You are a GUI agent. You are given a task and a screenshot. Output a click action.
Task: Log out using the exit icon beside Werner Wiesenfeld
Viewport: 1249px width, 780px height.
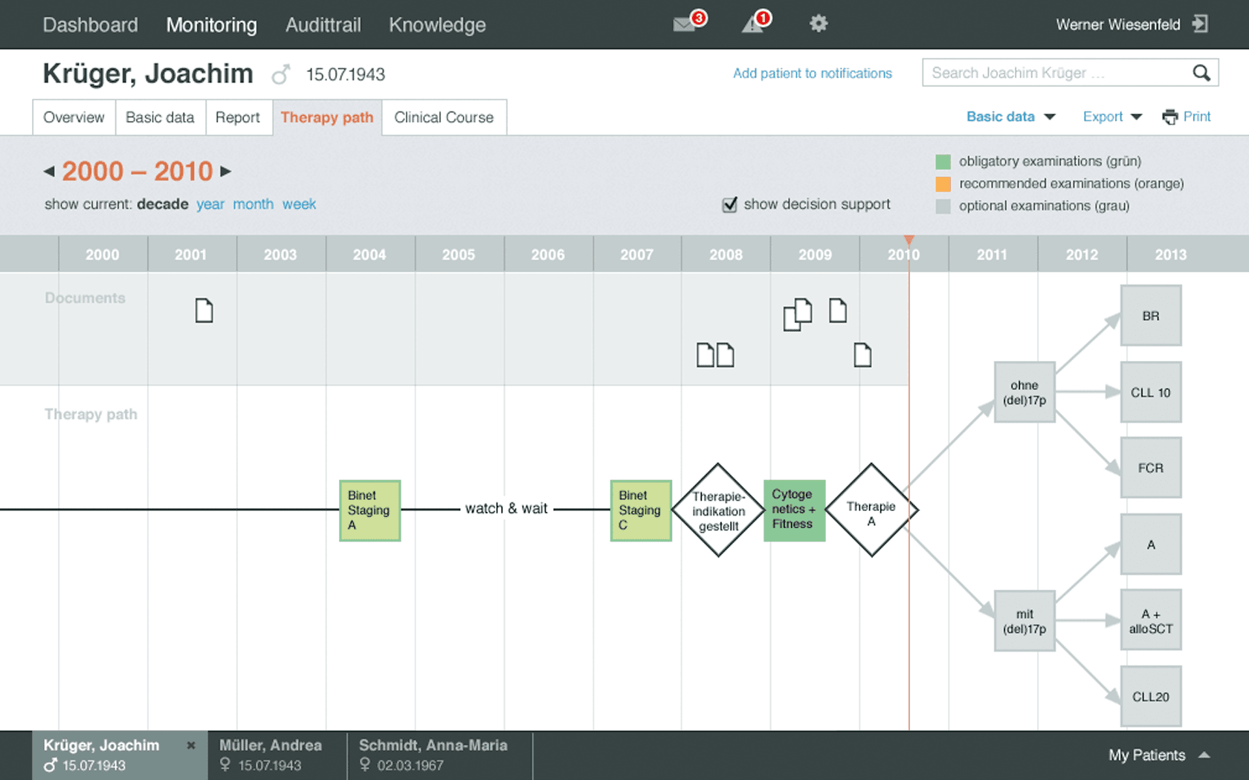1199,24
